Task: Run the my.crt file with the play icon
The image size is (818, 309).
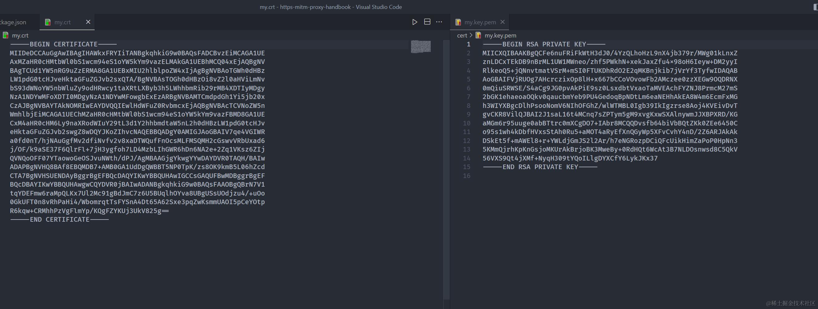Action: click(415, 22)
